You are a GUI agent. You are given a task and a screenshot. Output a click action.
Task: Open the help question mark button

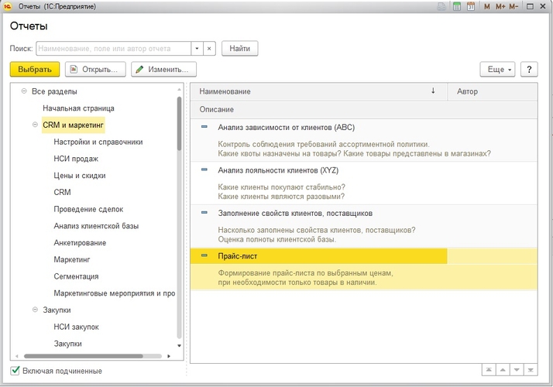(x=529, y=70)
